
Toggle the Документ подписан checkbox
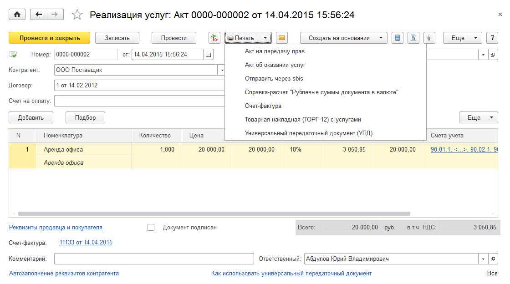[x=151, y=228]
